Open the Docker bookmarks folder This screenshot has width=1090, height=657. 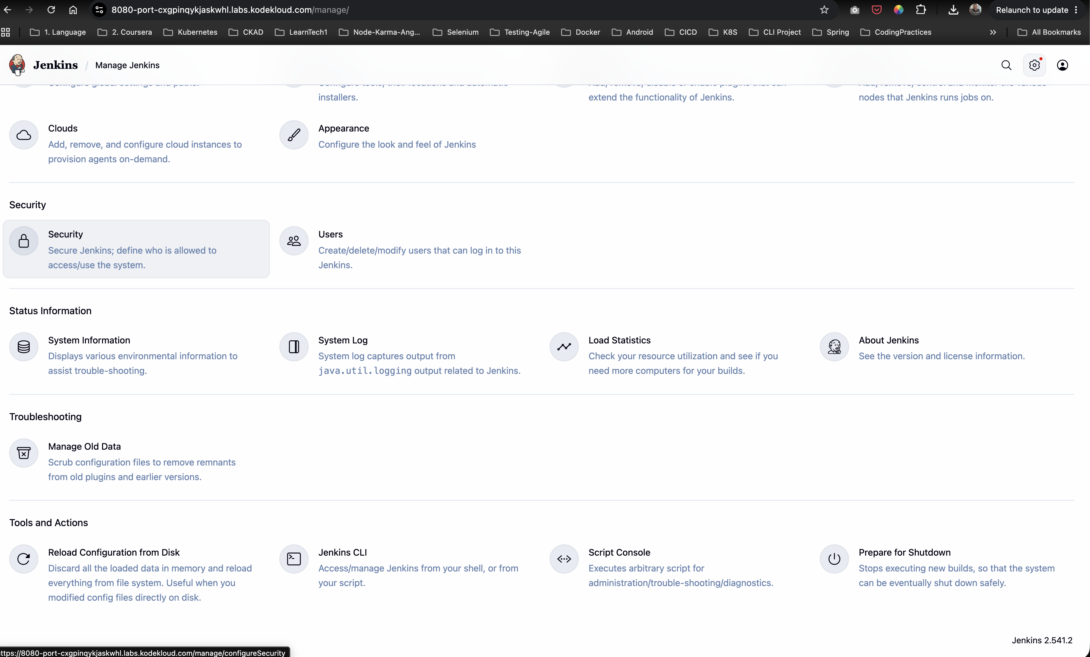coord(580,32)
